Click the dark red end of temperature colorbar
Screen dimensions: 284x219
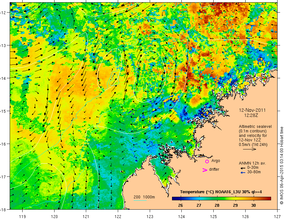269,199
